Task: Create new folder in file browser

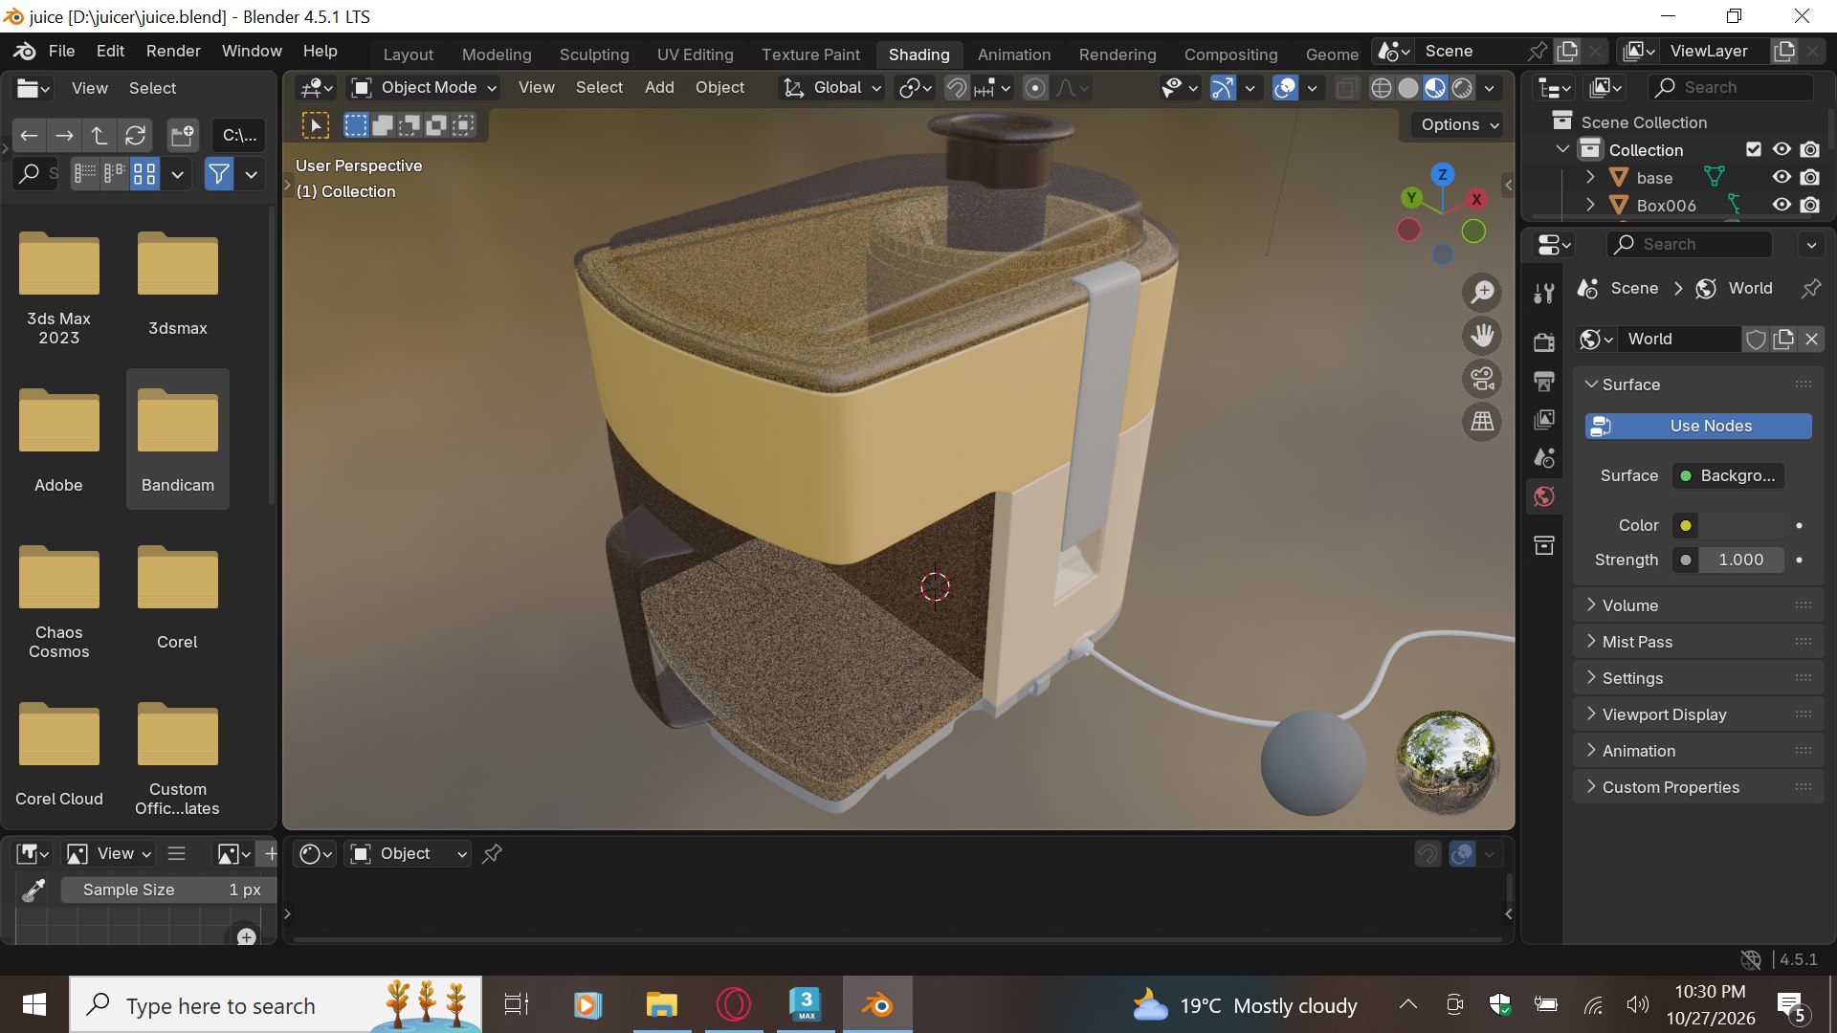Action: pos(183,136)
